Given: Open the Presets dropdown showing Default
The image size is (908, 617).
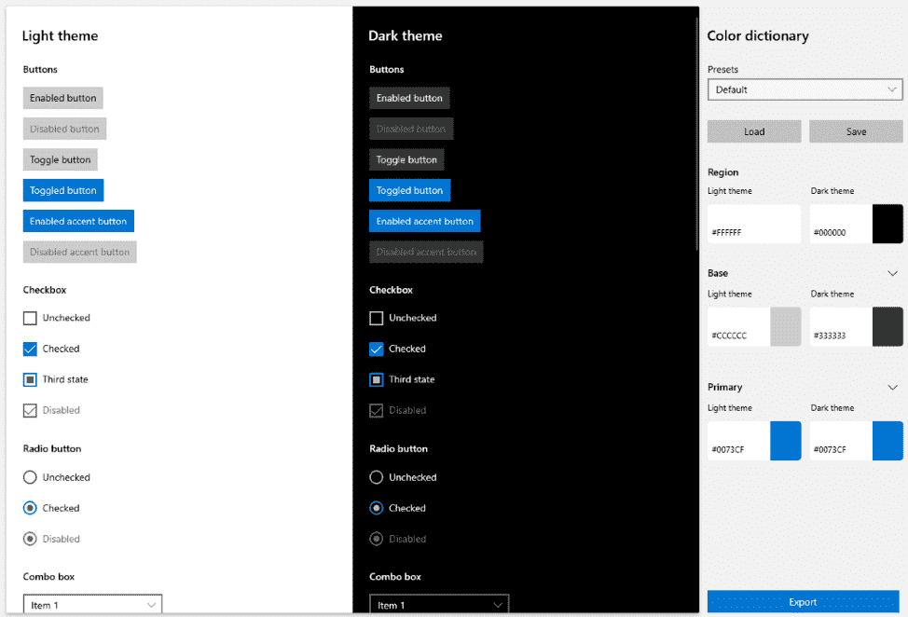Looking at the screenshot, I should coord(805,89).
